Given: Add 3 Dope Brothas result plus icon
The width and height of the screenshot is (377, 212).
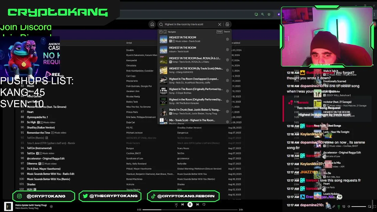Looking at the screenshot, I should coord(227,91).
